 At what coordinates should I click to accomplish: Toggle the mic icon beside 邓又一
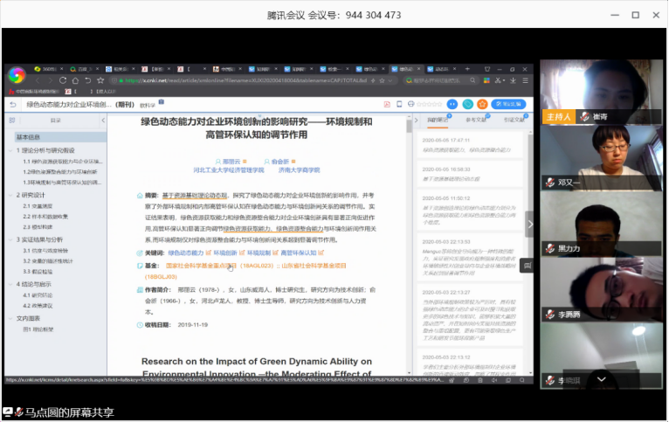[x=550, y=183]
